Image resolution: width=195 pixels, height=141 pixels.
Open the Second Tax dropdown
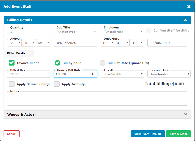[169, 74]
